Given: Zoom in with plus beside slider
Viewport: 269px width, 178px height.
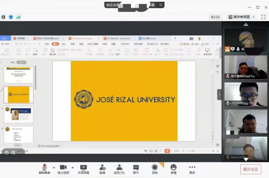Looking at the screenshot, I should pos(213,151).
